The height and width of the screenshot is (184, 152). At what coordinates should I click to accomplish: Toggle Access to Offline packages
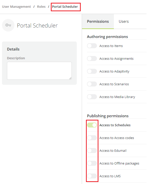tap(92, 163)
